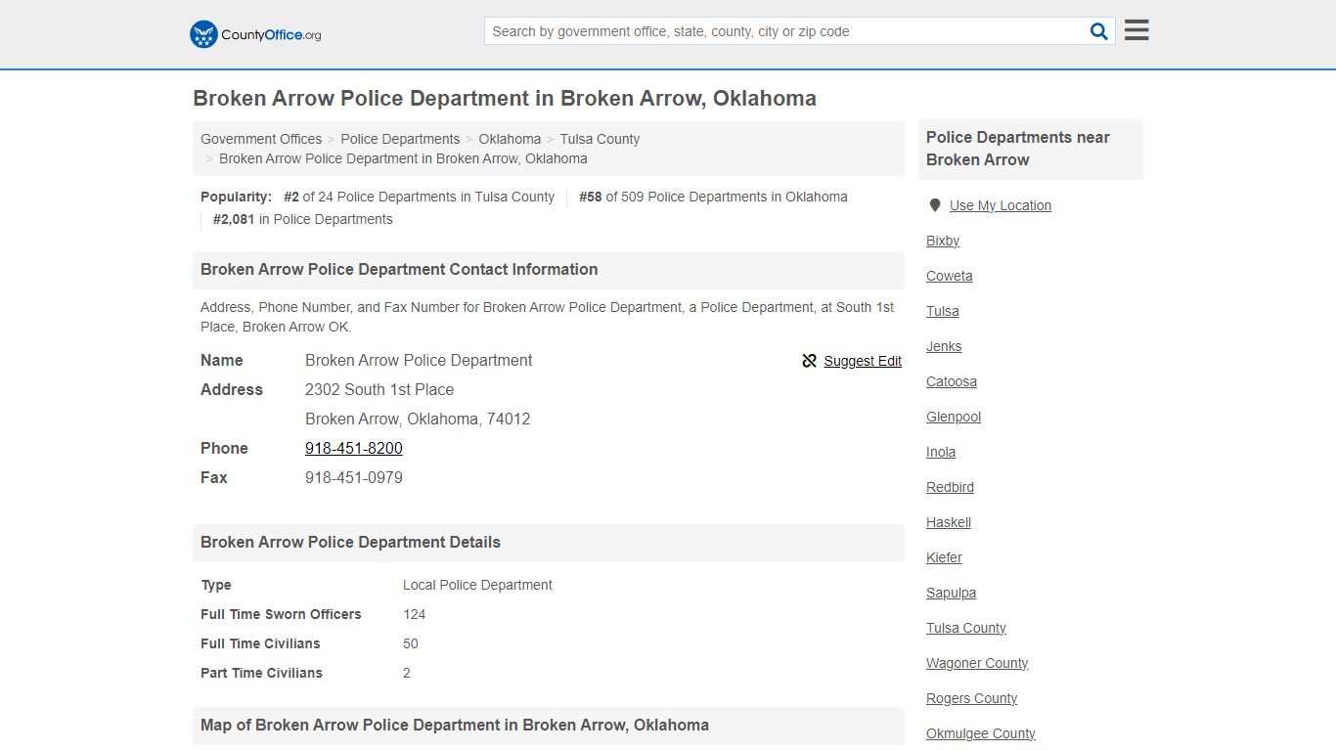Open Catoosa police departments link
Viewport: 1336px width, 751px height.
tap(952, 381)
